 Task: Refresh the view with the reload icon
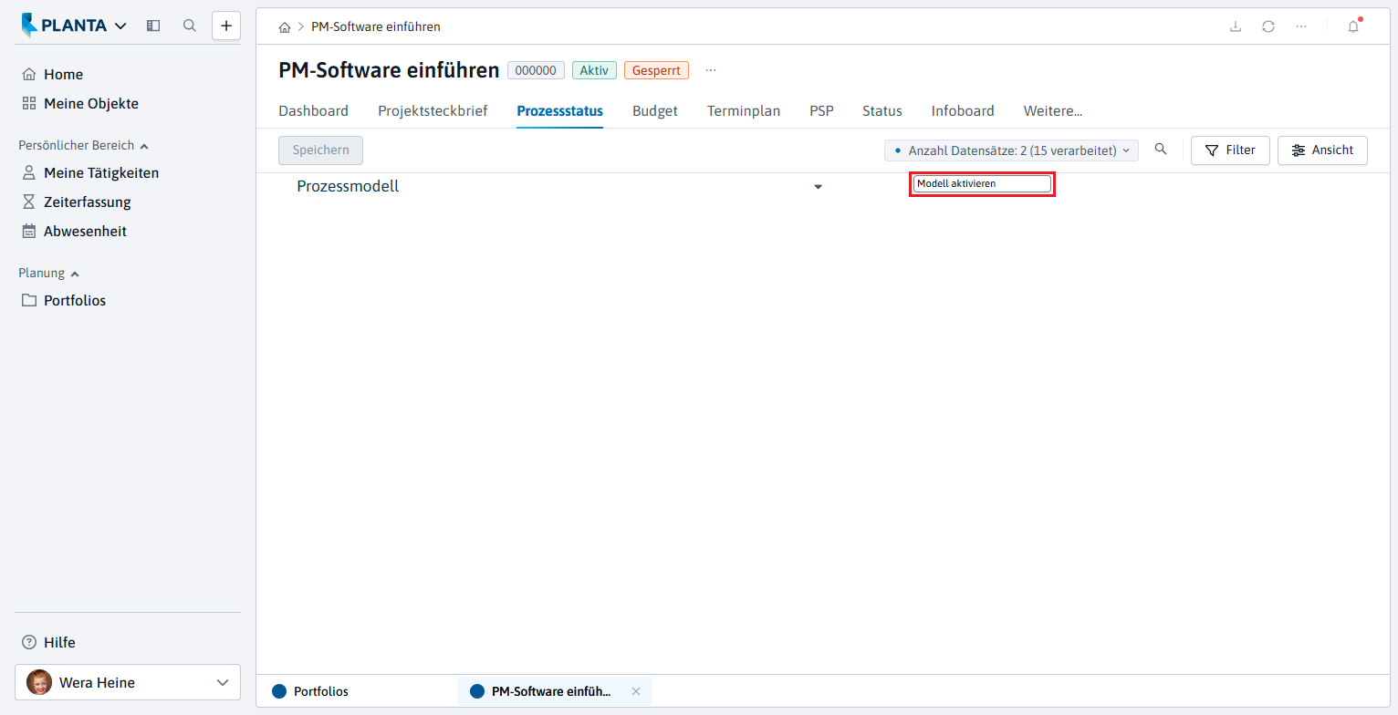coord(1268,26)
